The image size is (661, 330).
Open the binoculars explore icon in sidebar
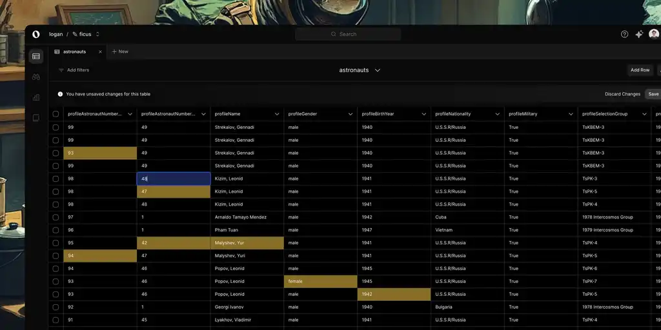coord(36,77)
